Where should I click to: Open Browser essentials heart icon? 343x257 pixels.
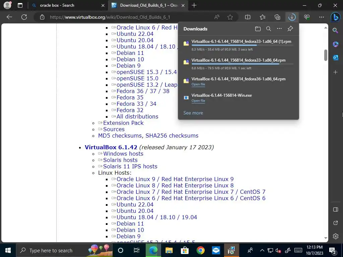tap(307, 17)
